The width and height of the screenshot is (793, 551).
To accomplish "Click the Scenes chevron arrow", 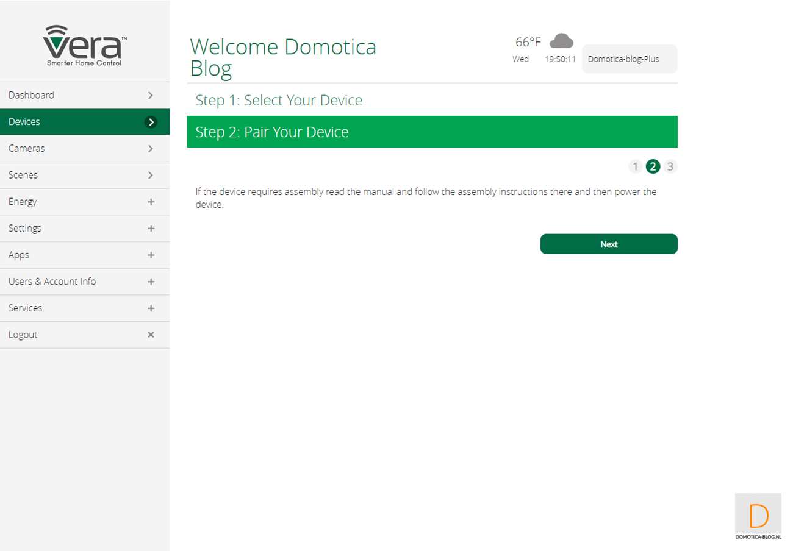I will (151, 175).
